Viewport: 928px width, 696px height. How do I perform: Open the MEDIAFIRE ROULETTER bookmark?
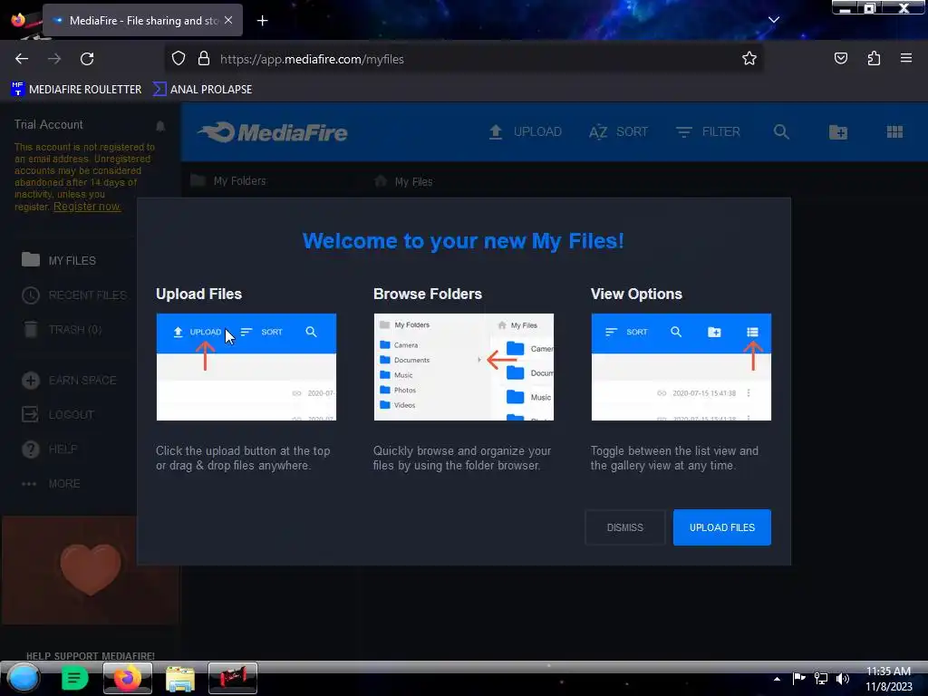point(76,90)
